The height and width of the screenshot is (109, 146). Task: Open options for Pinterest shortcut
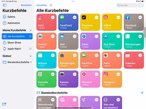96,74
